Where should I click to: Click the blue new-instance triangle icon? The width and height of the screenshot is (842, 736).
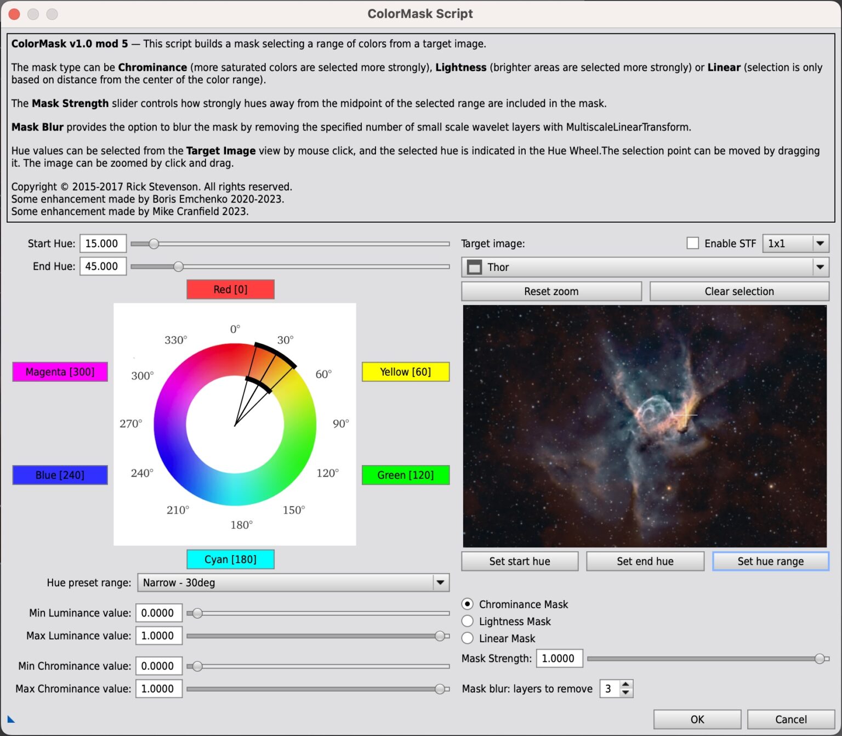coord(12,718)
